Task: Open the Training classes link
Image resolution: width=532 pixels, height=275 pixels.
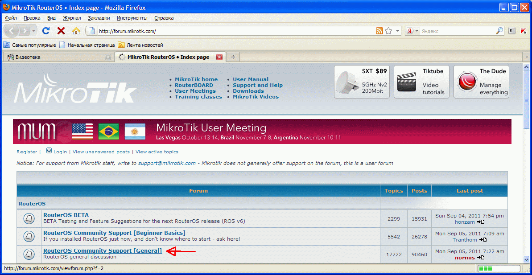Action: (198, 97)
